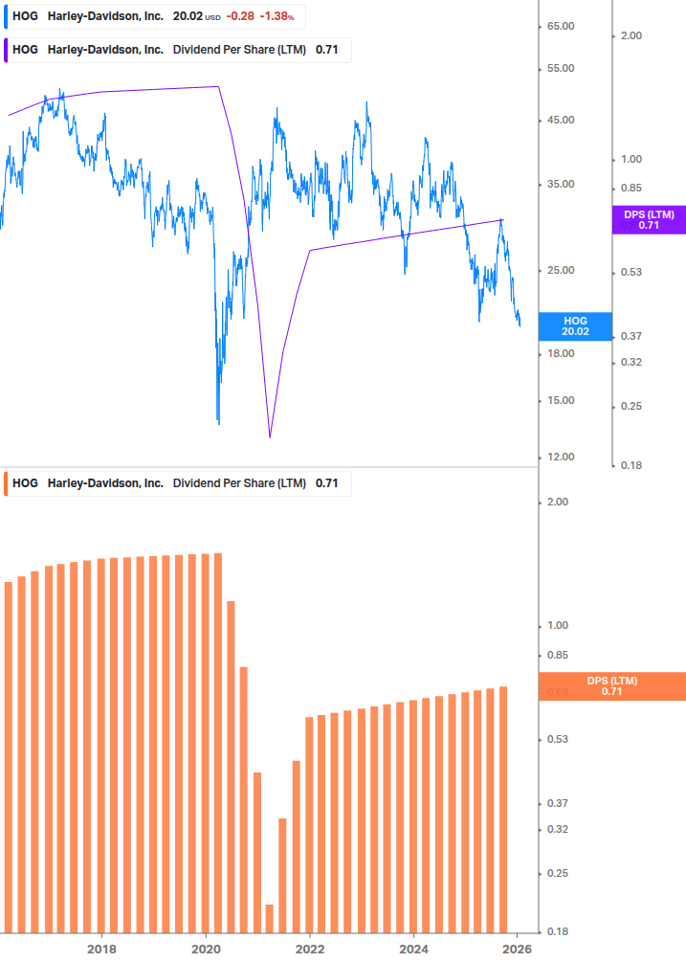
Task: Click the -1.38% percent change value
Action: [x=277, y=16]
